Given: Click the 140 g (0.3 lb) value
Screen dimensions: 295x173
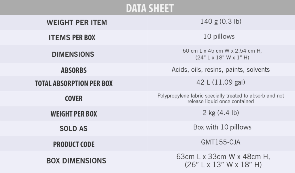Looking at the screenshot, I should coord(221,21).
